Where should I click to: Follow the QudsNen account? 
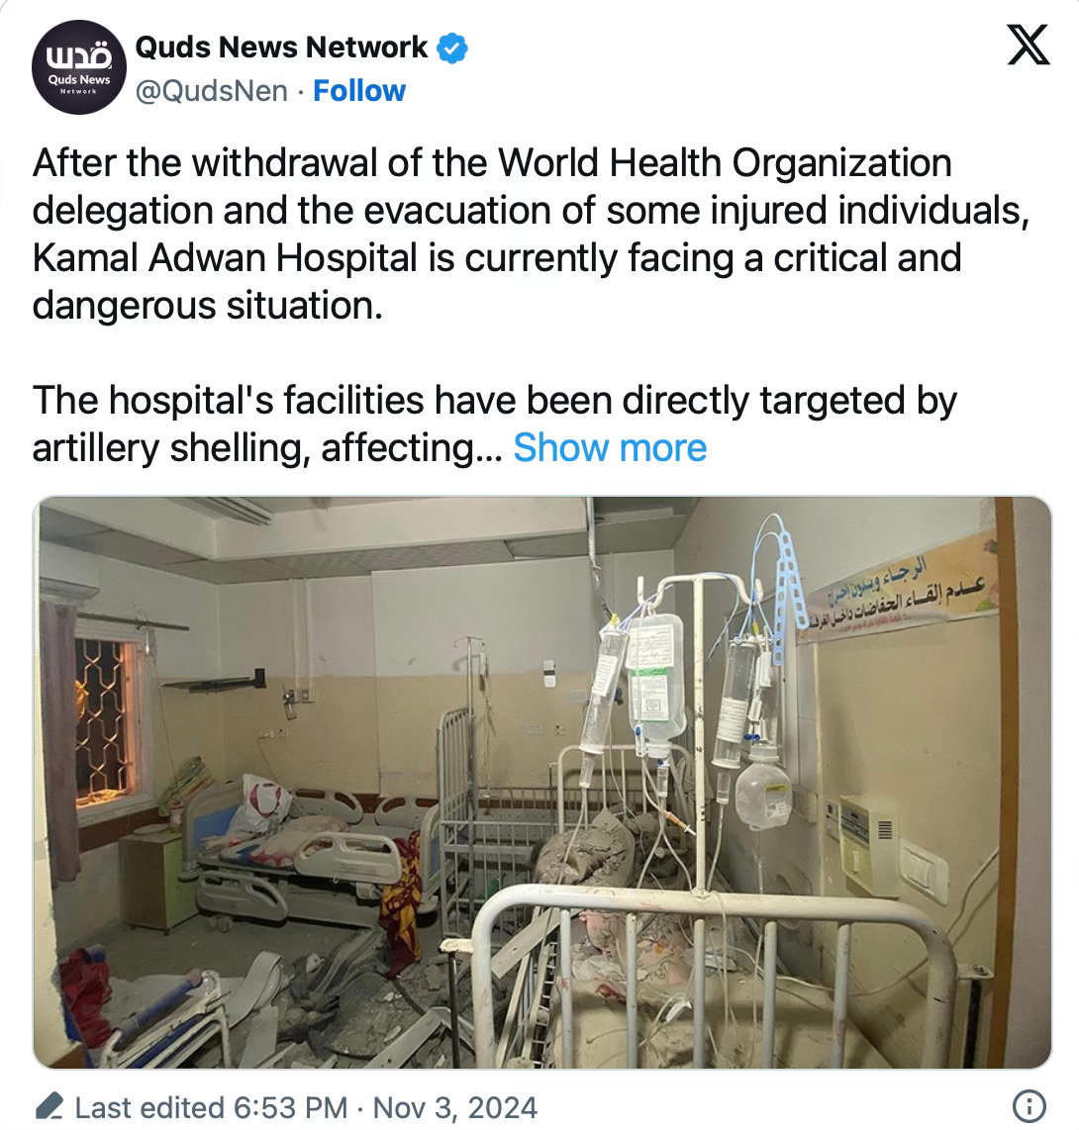[x=359, y=91]
